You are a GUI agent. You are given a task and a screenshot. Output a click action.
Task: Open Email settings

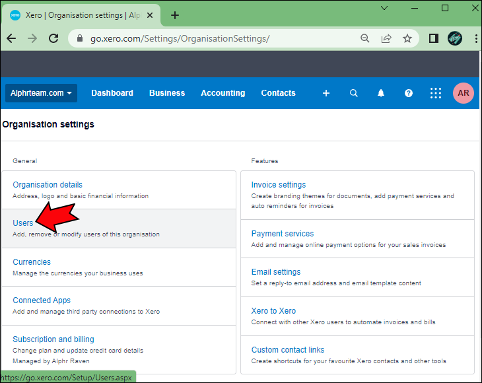pos(276,272)
